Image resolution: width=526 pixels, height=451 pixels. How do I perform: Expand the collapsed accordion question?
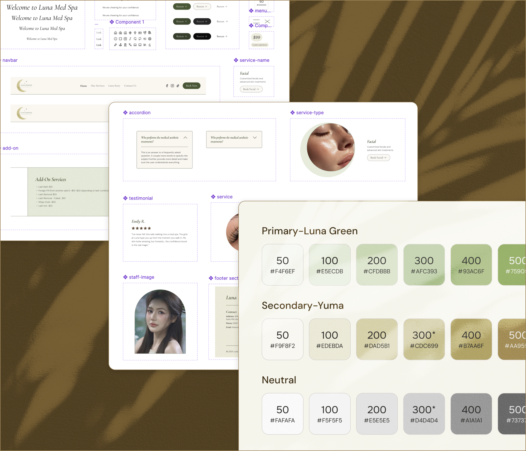coord(254,137)
